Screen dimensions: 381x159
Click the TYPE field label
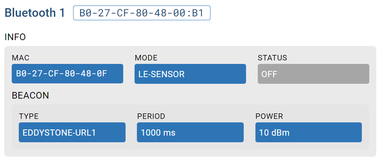(29, 116)
